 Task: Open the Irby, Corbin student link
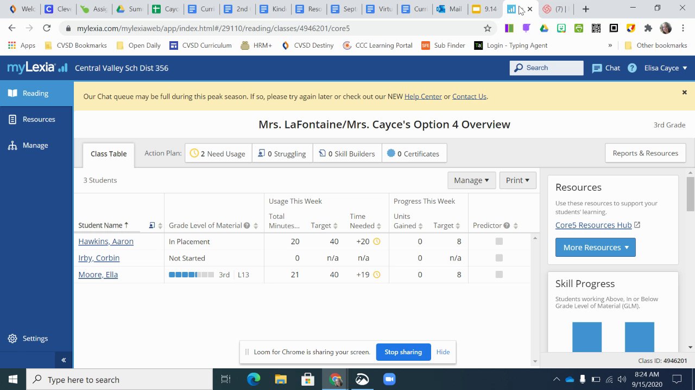click(99, 258)
